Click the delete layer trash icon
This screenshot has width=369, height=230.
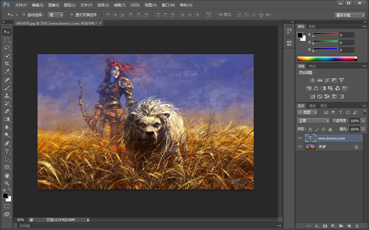point(357,226)
